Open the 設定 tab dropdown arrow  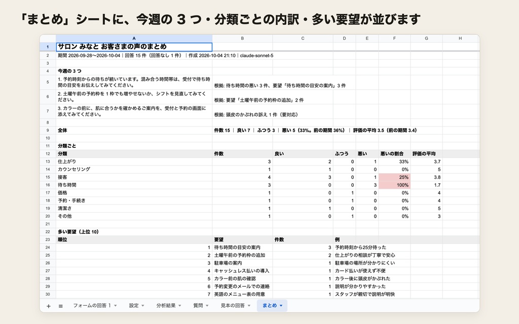click(143, 306)
